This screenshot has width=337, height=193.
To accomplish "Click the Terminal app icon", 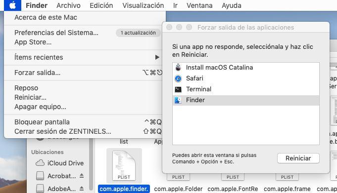I will [x=178, y=89].
